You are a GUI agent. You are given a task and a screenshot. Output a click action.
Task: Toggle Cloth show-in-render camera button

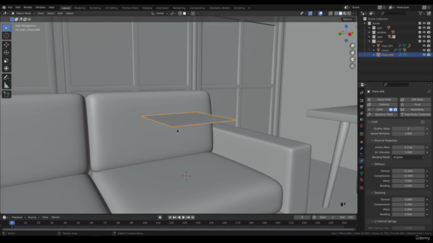(395, 109)
